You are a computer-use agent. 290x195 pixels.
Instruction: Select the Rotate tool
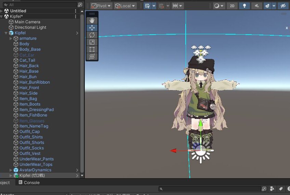coord(92,35)
